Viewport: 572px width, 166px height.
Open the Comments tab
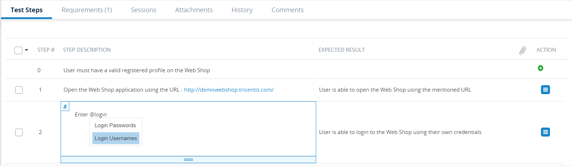pyautogui.click(x=287, y=10)
